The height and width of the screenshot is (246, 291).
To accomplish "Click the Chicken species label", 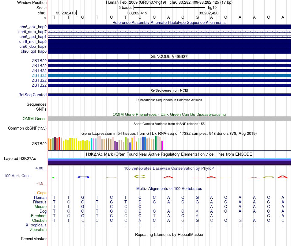I will 39,220.
